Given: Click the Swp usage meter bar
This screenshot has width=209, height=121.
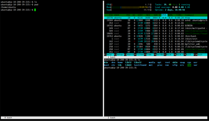Looking at the screenshot, I should [129, 10].
